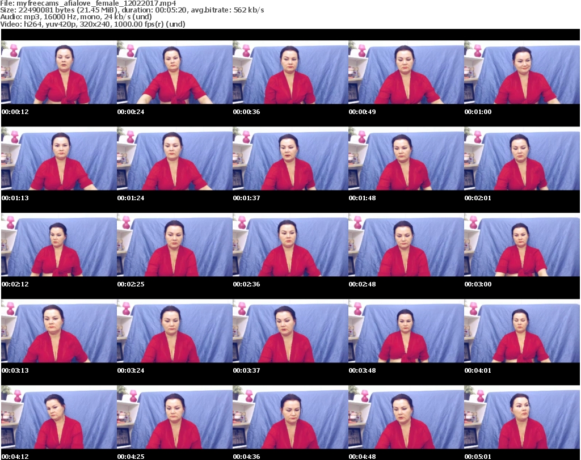Screen dimensions: 581x460
Task: Select the thumbnail frame at 00:00:49
Action: pyautogui.click(x=406, y=72)
